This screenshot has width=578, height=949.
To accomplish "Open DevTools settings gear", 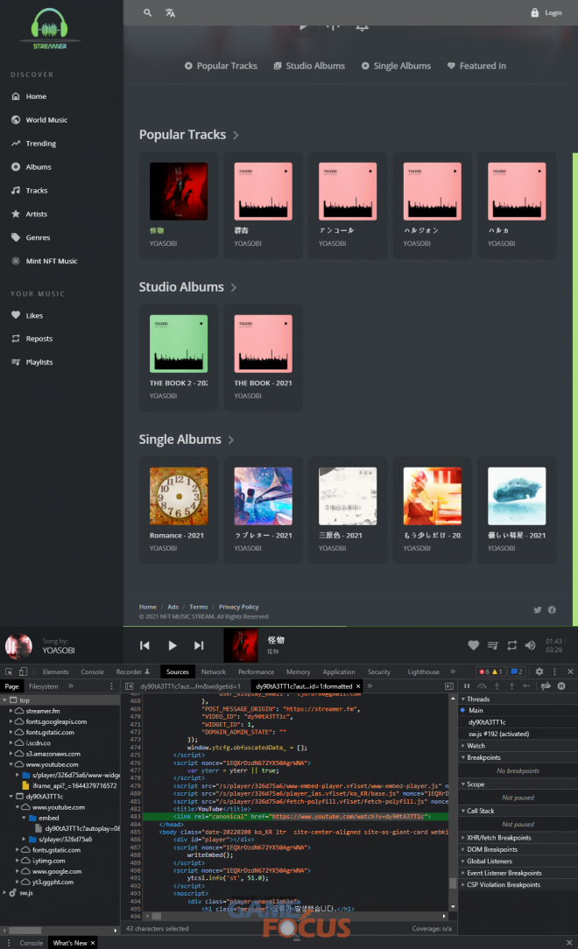I will pyautogui.click(x=539, y=671).
